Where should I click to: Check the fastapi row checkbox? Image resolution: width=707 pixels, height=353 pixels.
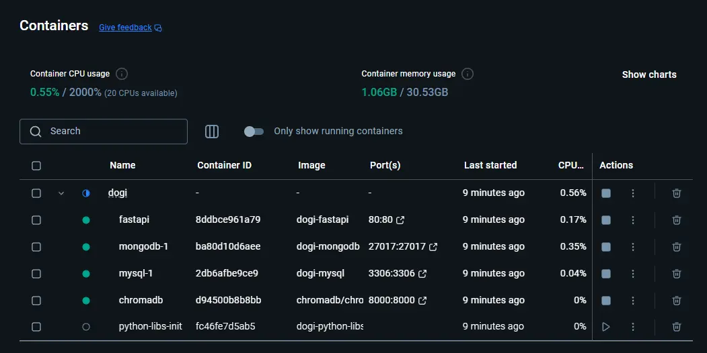tap(36, 220)
